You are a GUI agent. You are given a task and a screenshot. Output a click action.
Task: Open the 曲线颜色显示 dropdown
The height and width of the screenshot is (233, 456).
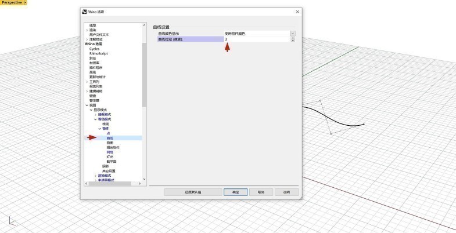tap(293, 34)
